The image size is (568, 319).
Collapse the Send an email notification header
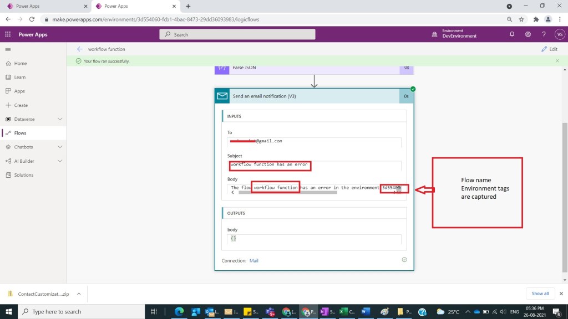[308, 96]
